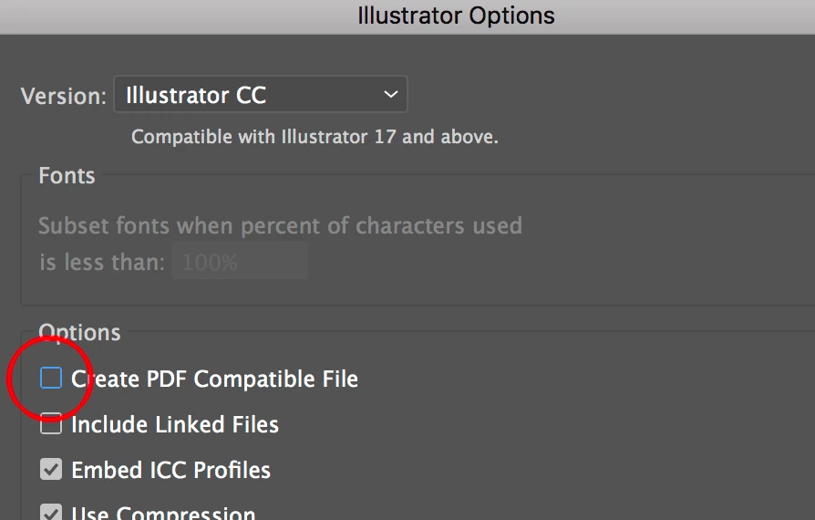Screen dimensions: 815x520
Task: Click the Illustrator 17 compatibility note
Action: coord(315,138)
